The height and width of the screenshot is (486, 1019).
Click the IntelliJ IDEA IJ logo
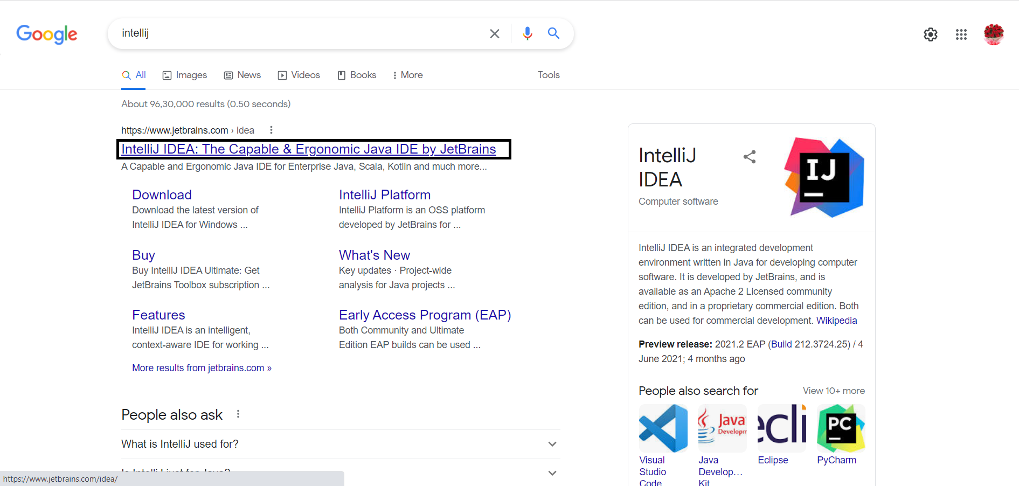tap(824, 177)
